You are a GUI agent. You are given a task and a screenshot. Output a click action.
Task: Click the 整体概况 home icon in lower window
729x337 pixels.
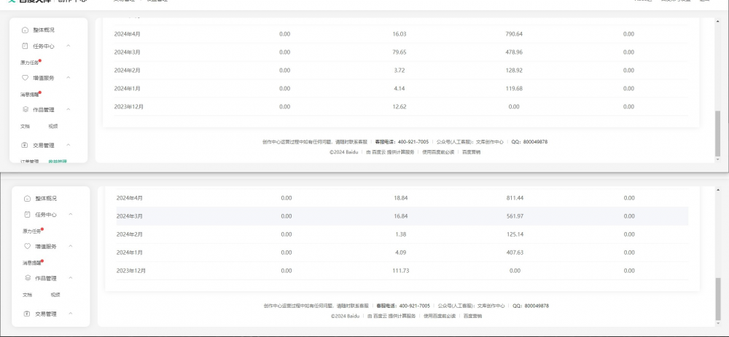pyautogui.click(x=28, y=199)
